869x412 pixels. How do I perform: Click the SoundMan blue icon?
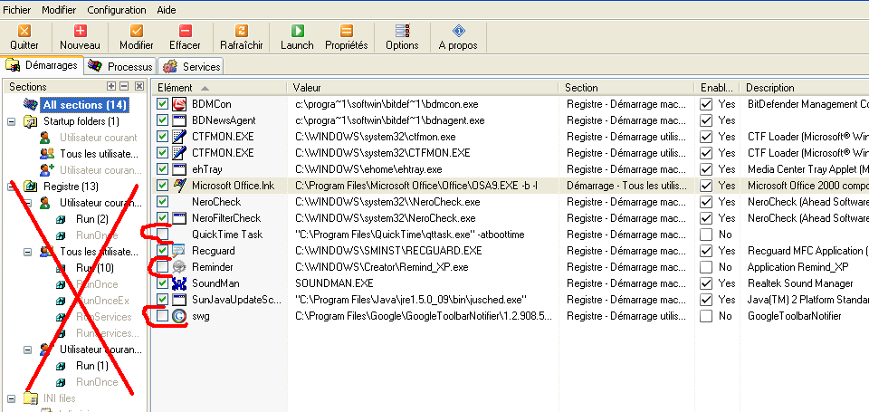pos(178,283)
